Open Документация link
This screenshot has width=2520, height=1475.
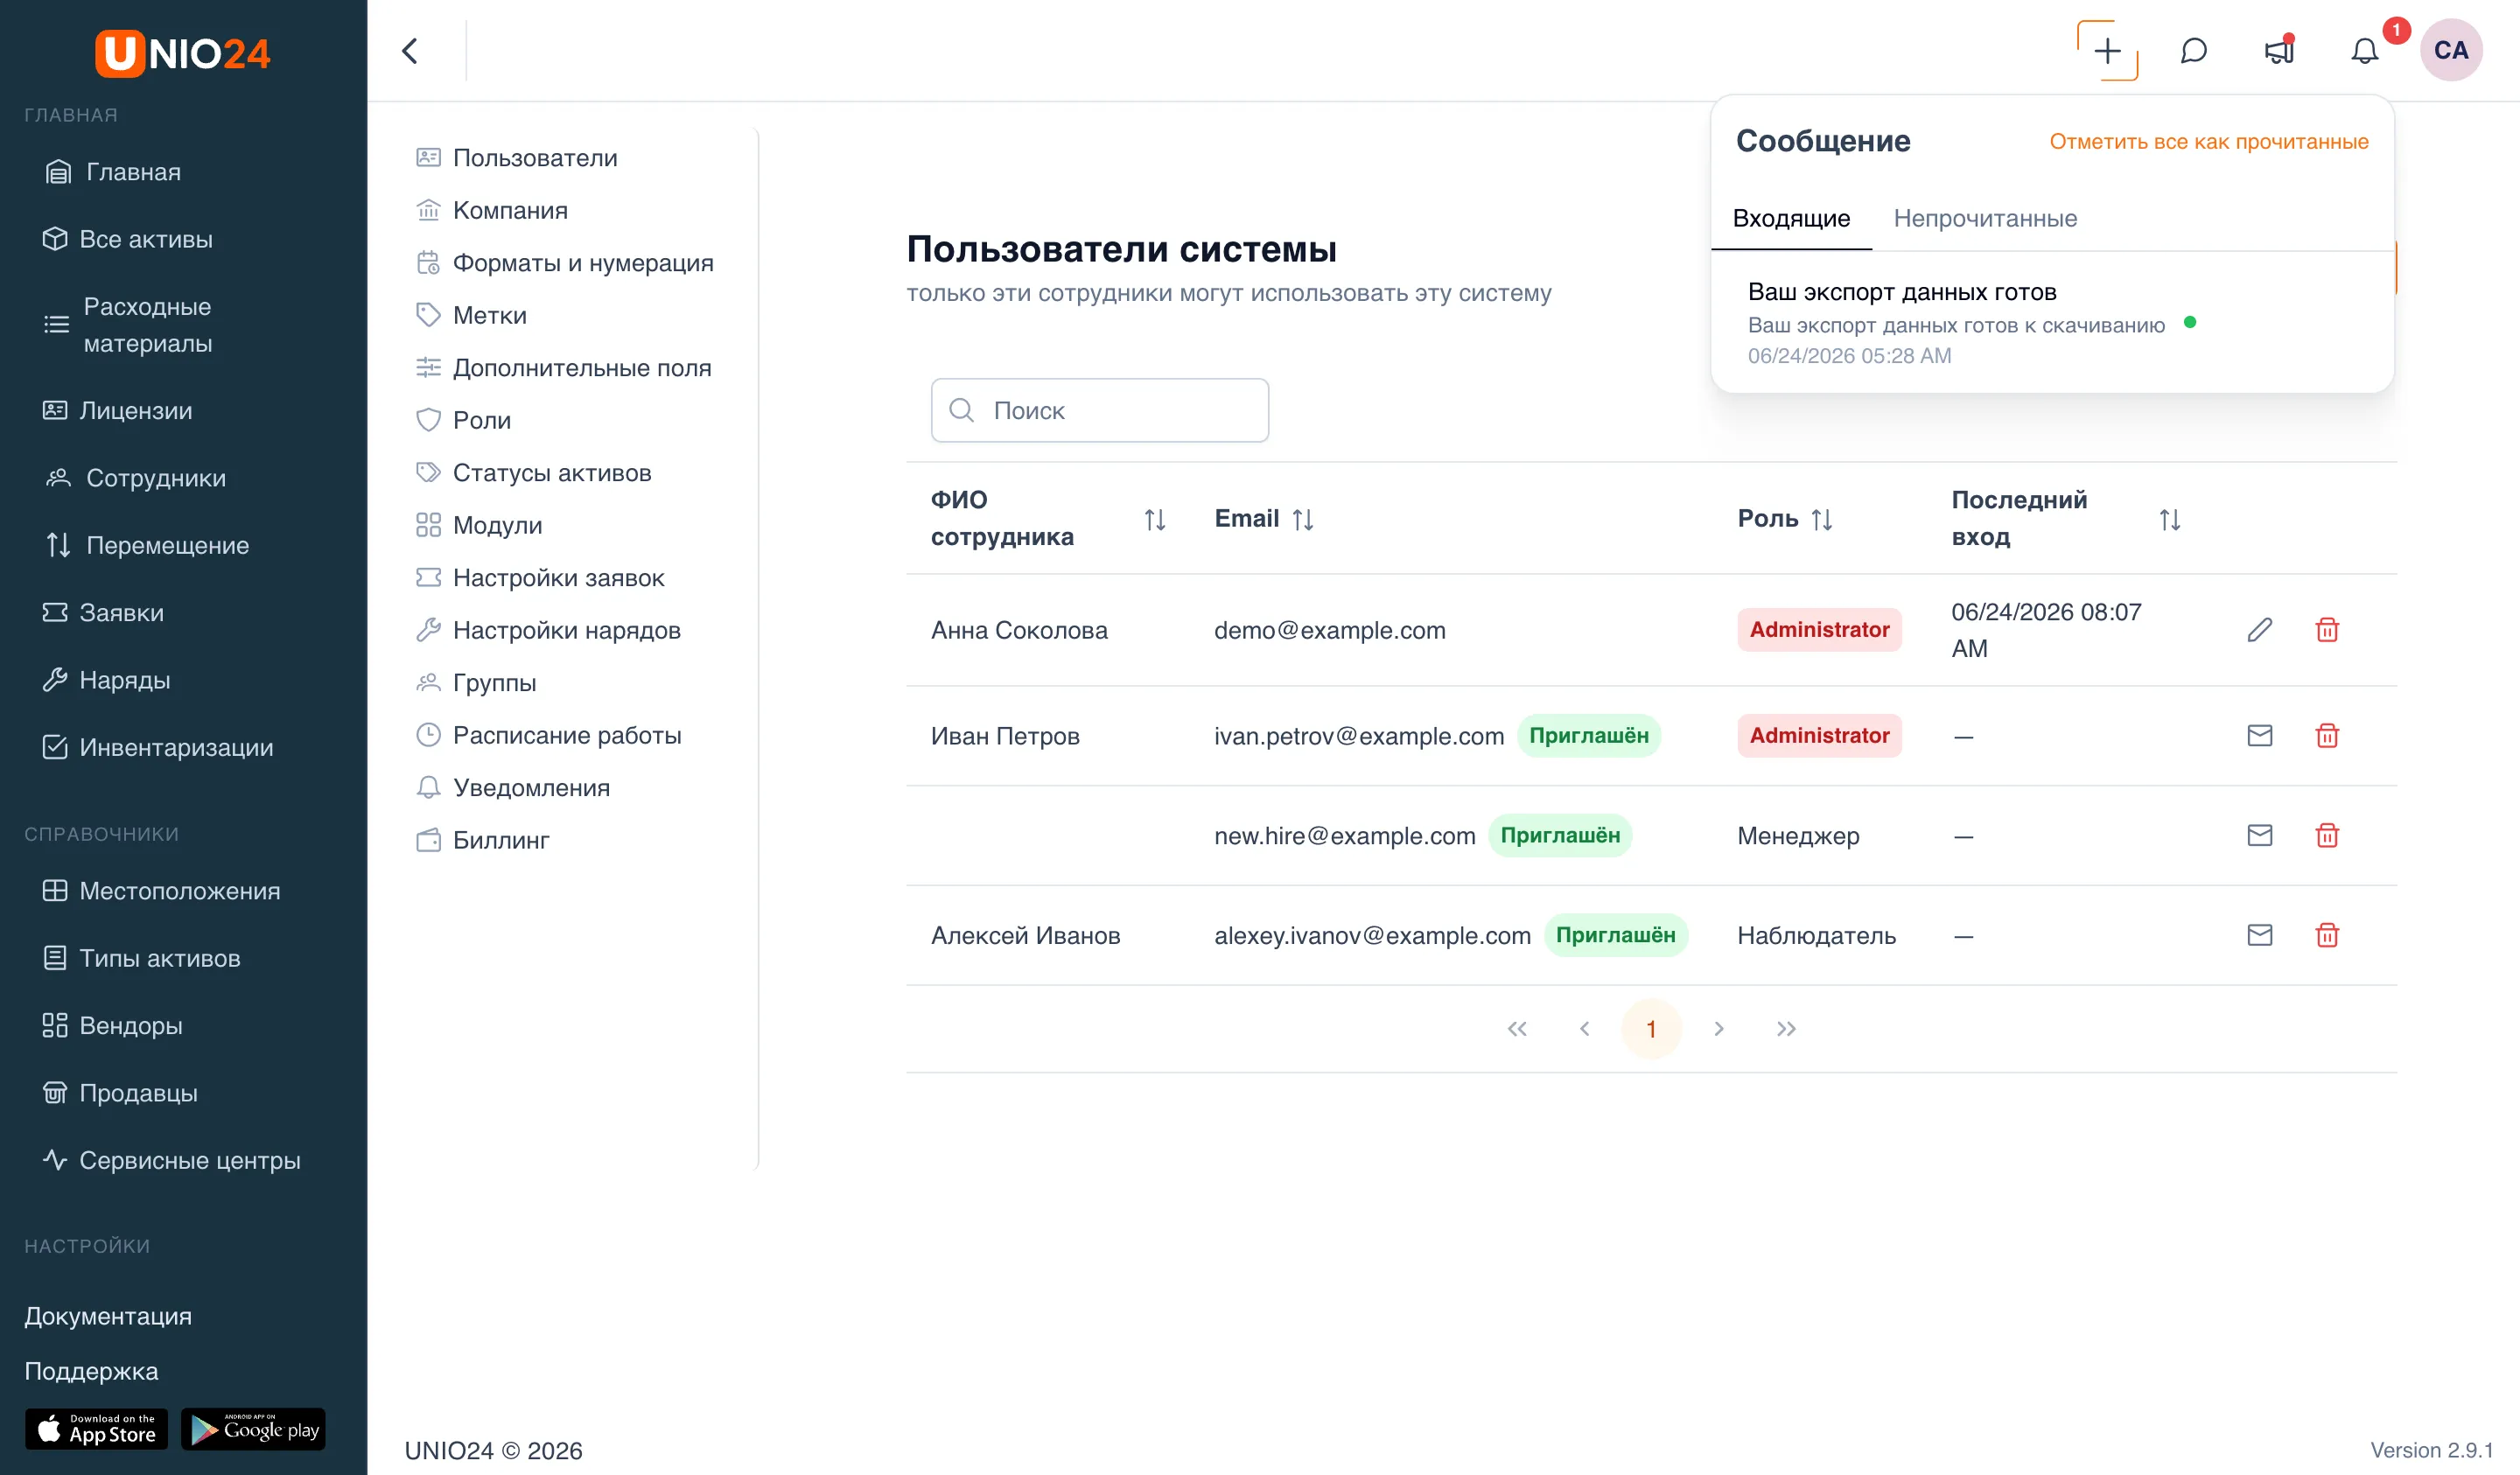108,1316
